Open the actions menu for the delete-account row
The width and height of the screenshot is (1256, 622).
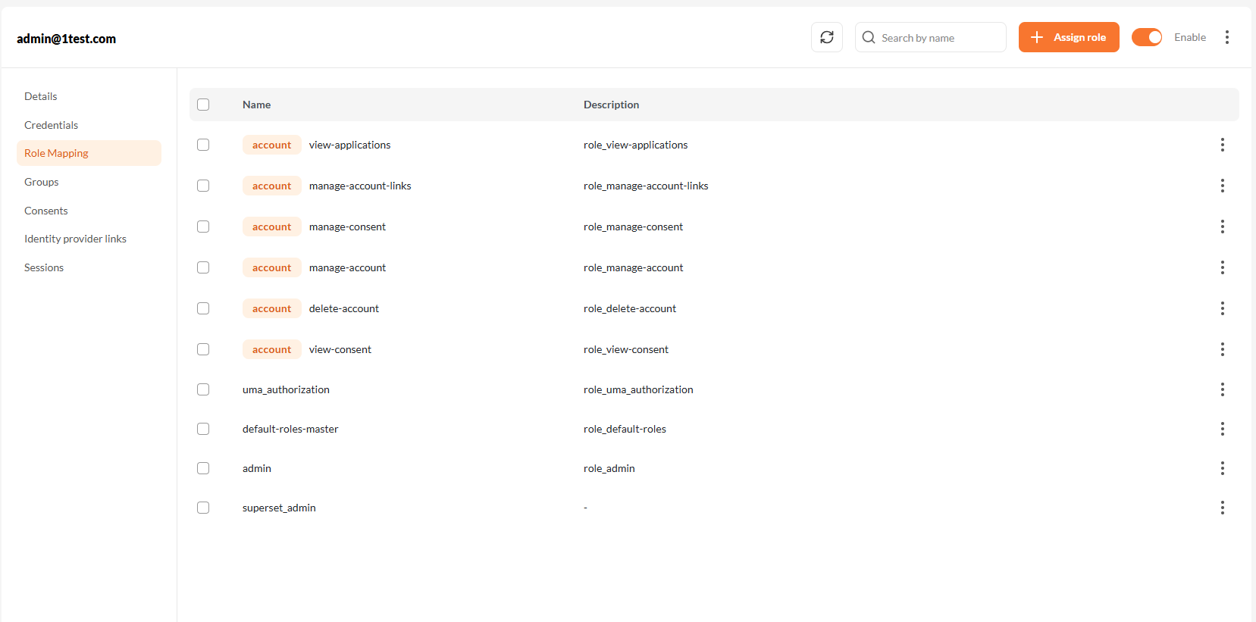(1222, 308)
